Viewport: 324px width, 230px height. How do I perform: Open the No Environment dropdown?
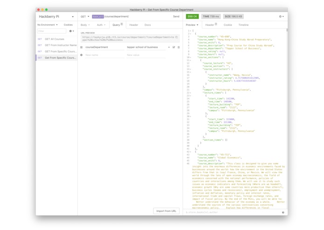(x=48, y=25)
